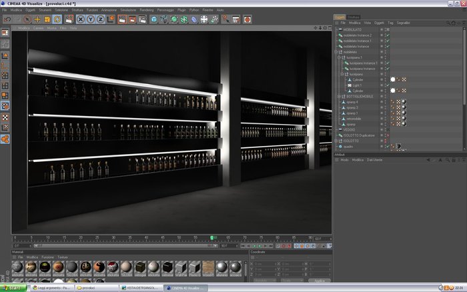Screen dimensions: 467x292
Task: Click the Undo arrow in the toolbar
Action: coord(7,19)
